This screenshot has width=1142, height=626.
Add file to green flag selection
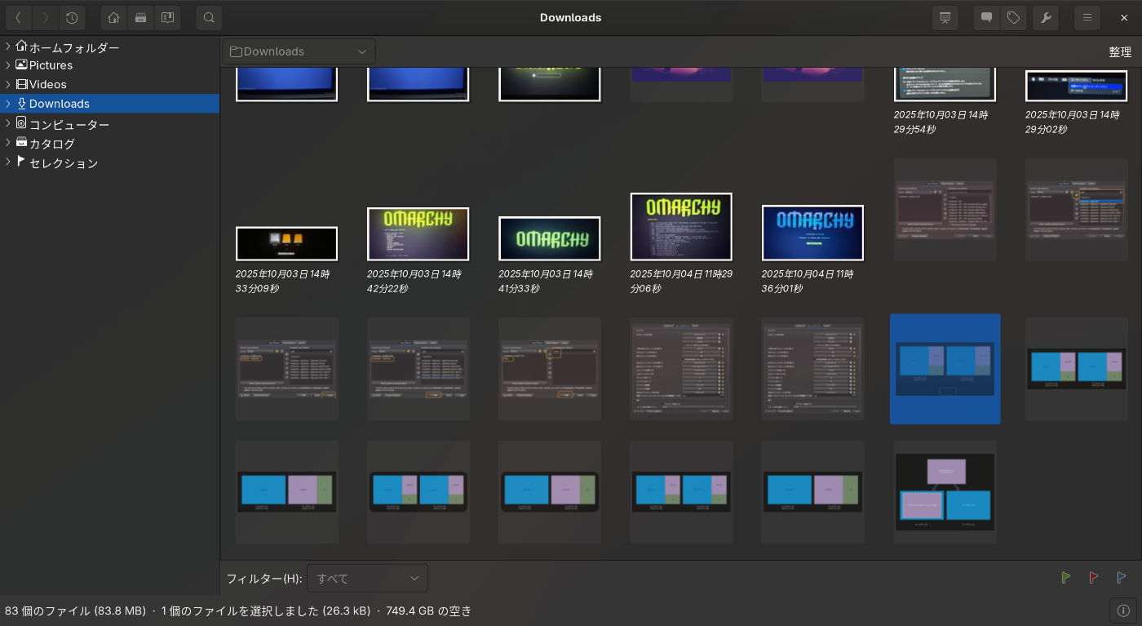(x=1066, y=578)
